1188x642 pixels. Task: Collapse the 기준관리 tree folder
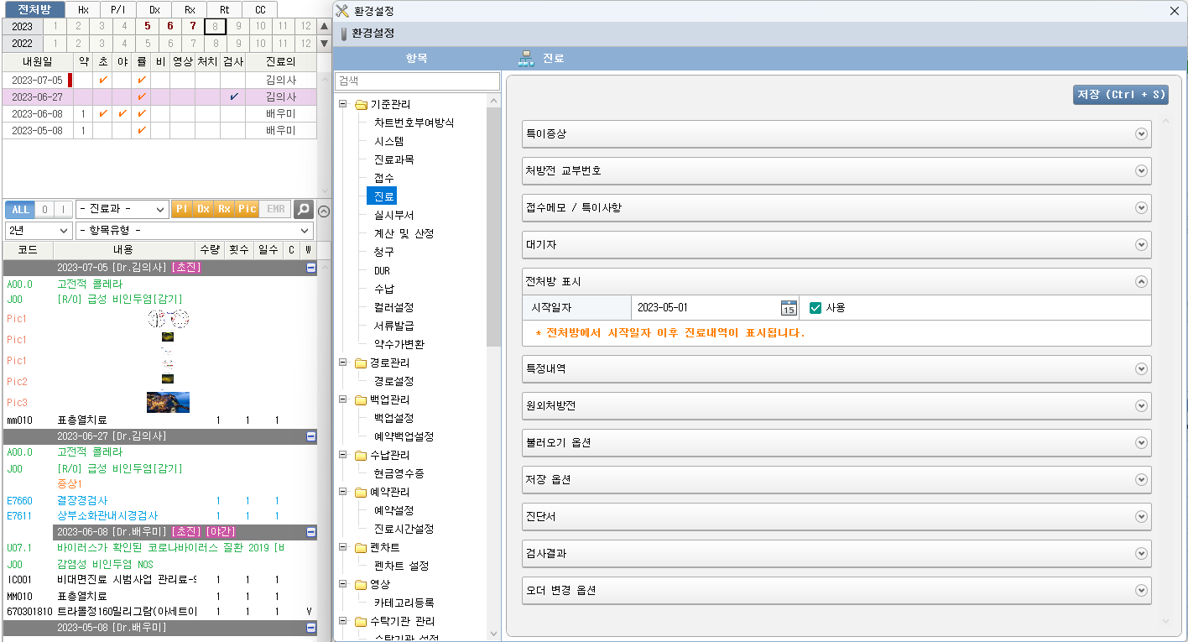pyautogui.click(x=343, y=105)
